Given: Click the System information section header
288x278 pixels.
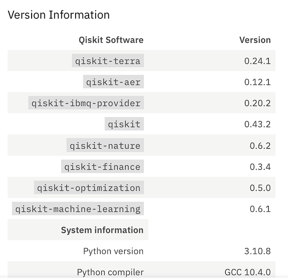Looking at the screenshot, I should [102, 230].
